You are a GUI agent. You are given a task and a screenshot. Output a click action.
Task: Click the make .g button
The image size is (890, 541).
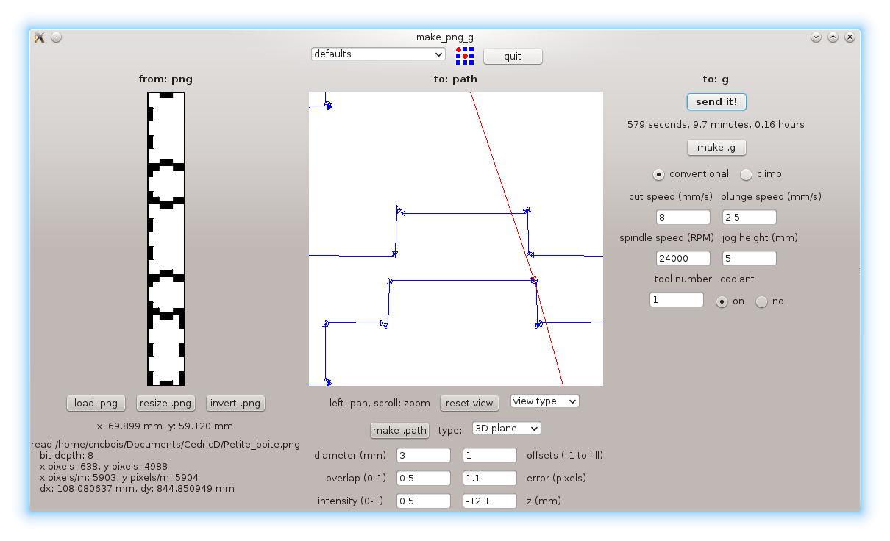coord(716,147)
